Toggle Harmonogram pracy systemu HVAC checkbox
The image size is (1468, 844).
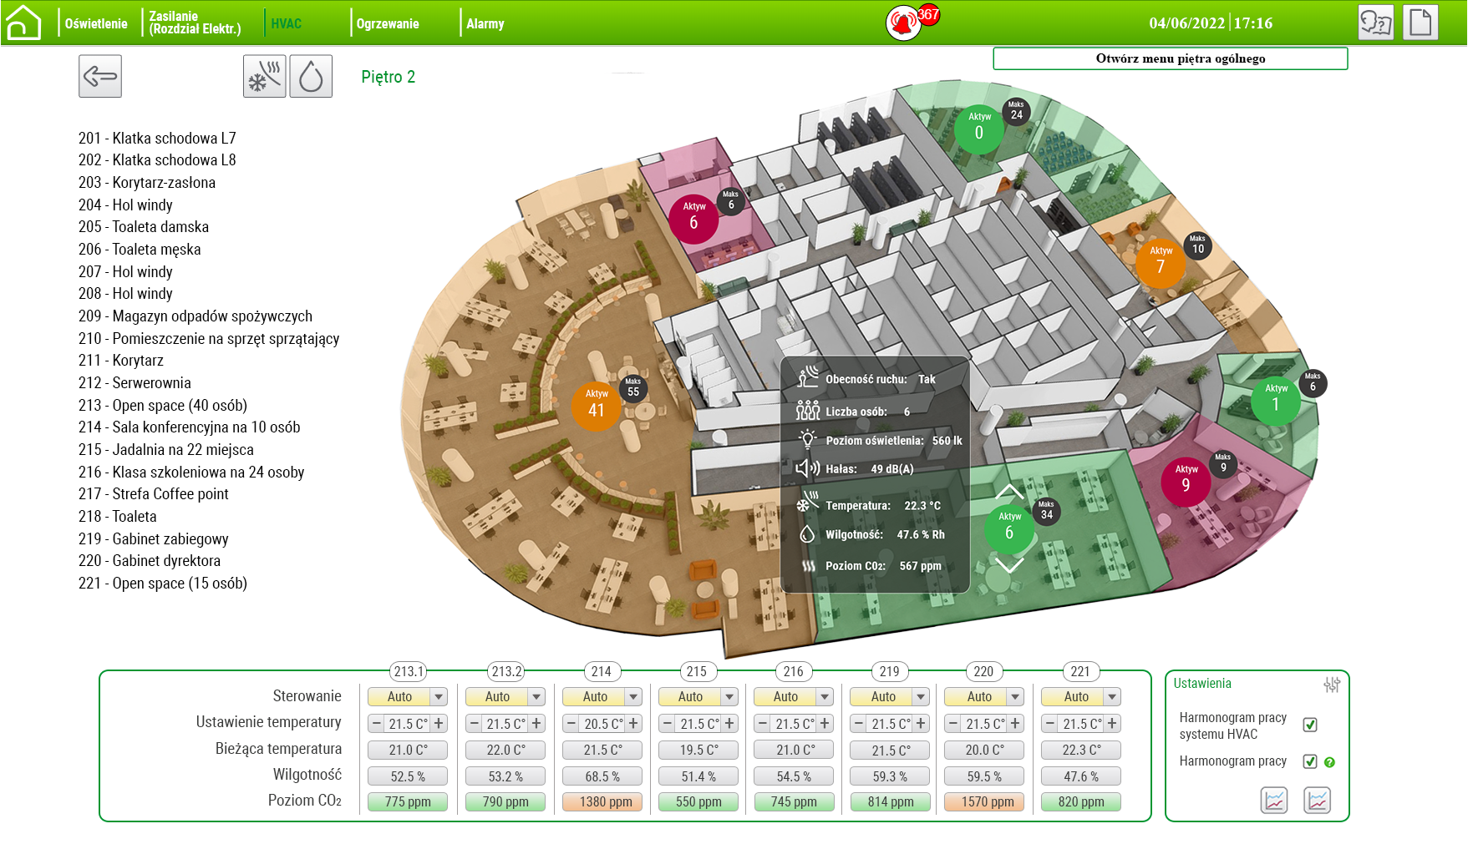(1310, 725)
